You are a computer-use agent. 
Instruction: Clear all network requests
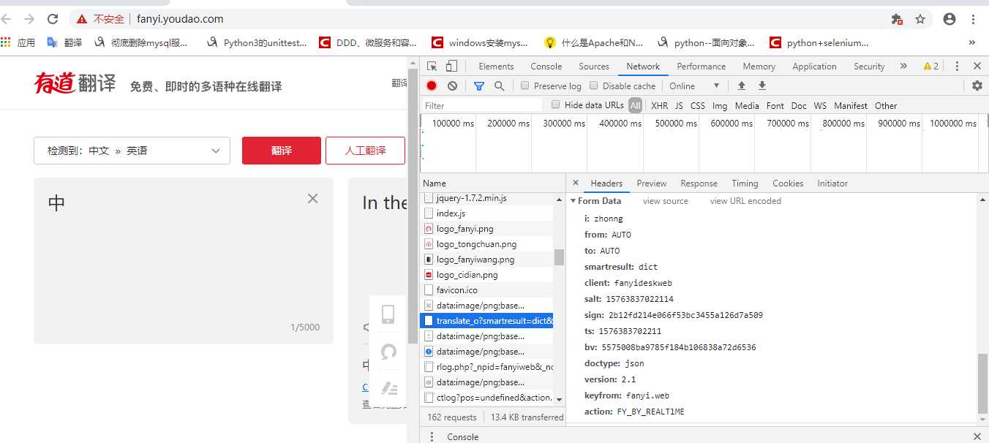pos(453,86)
